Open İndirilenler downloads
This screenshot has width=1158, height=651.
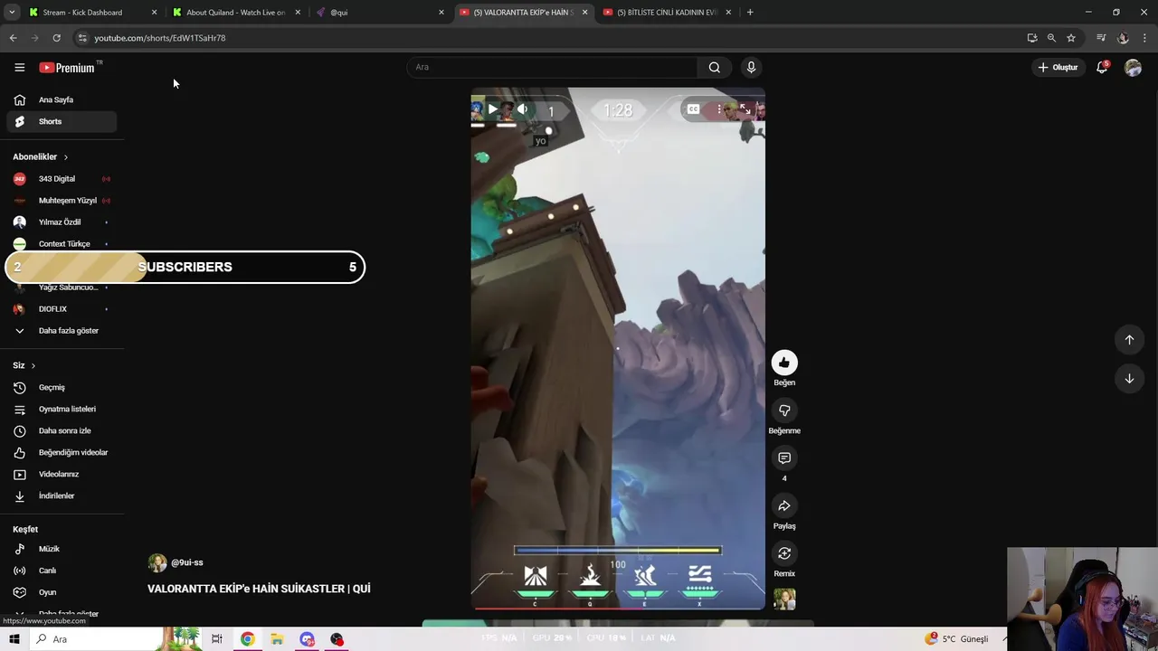[x=62, y=495]
